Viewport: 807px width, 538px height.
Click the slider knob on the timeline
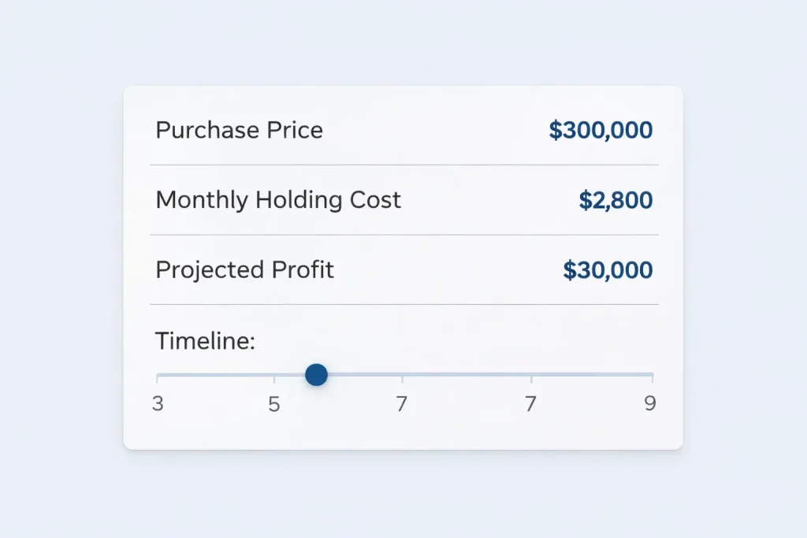point(316,375)
